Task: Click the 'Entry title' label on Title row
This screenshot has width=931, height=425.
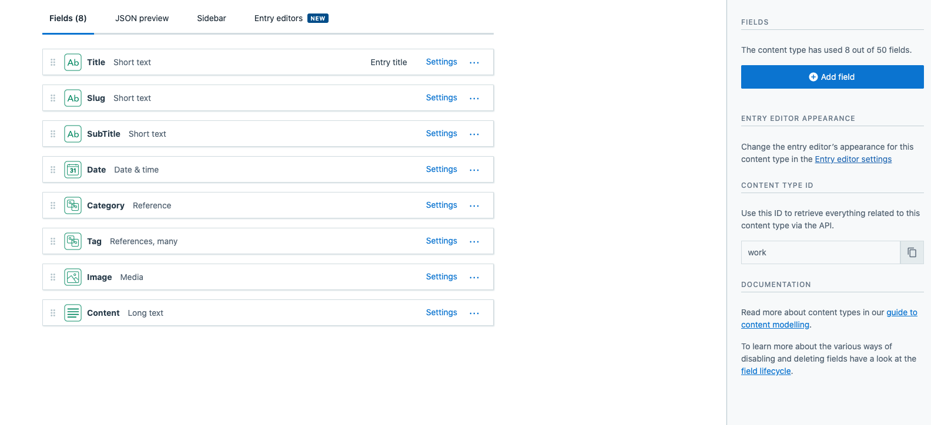Action: (389, 62)
